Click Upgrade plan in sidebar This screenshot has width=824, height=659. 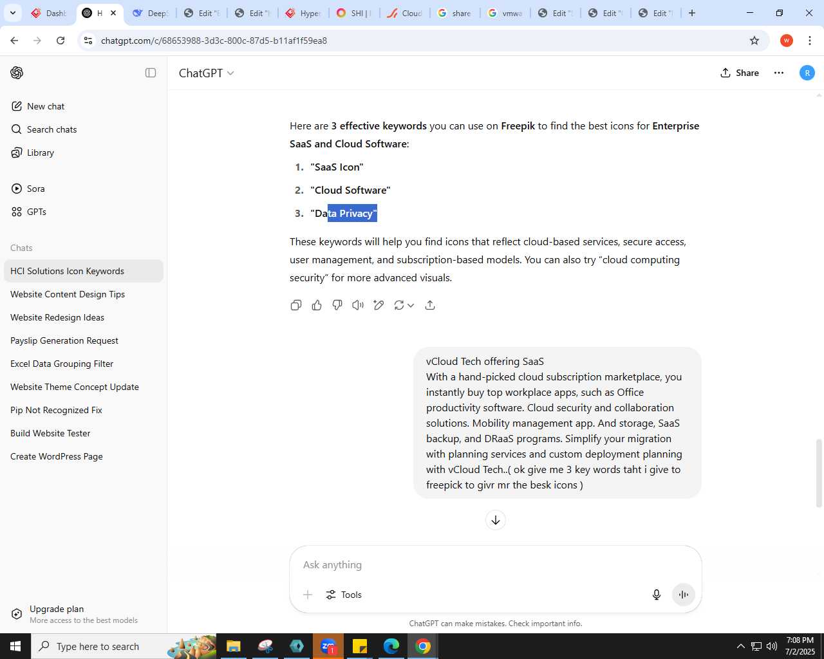tap(84, 614)
